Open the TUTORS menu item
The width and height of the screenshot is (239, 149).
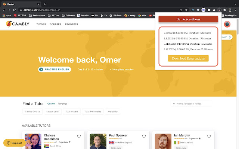(x=41, y=24)
